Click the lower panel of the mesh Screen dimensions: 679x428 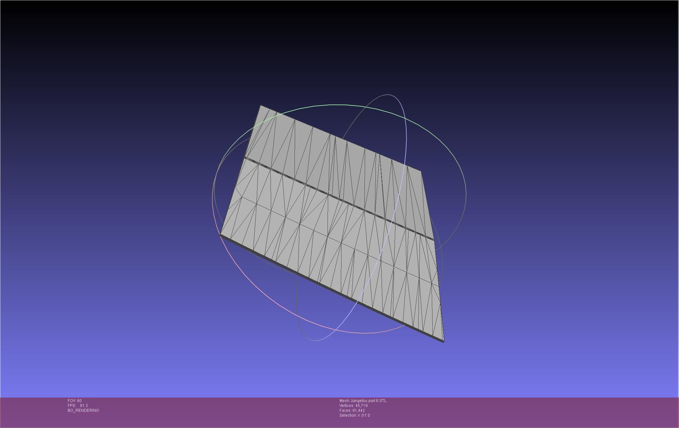click(x=324, y=240)
